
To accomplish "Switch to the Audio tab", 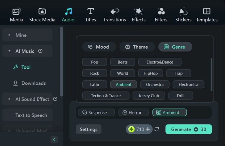I will (x=68, y=15).
